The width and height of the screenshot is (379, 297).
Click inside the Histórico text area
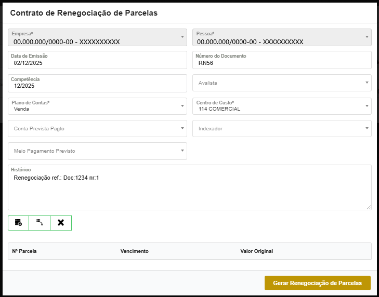[x=189, y=191]
